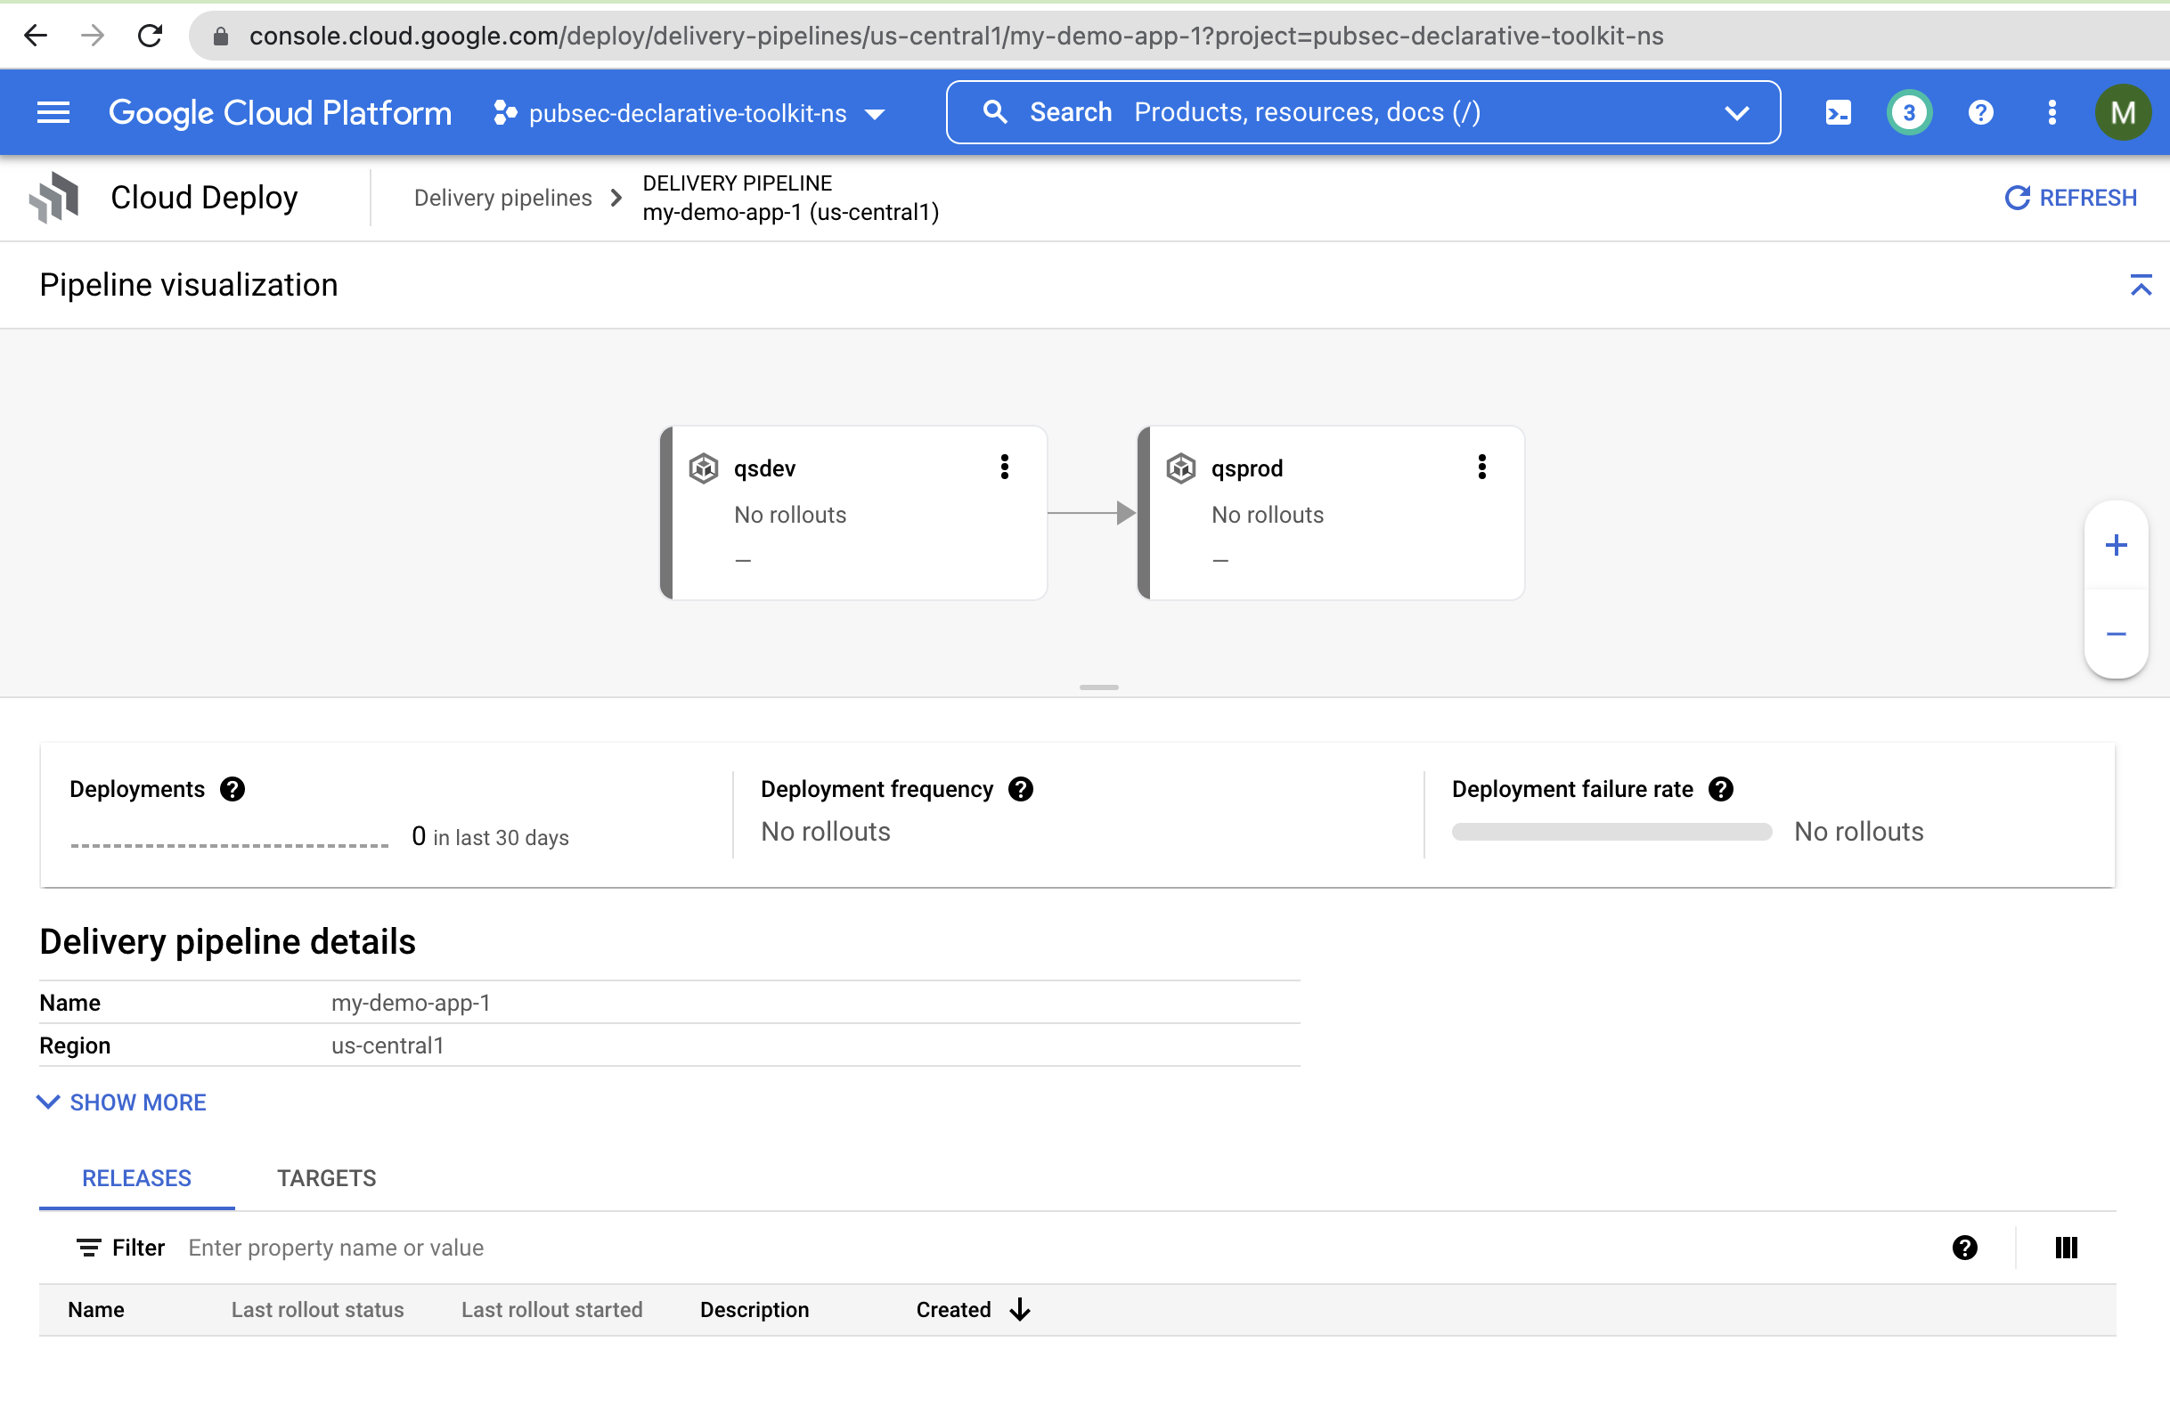
Task: Open notifications badge showing 3
Action: 1908,113
